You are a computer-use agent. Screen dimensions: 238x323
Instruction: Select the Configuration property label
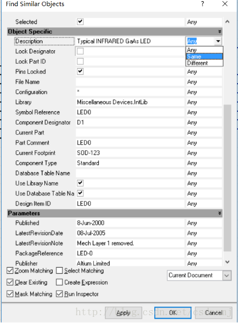pos(31,92)
